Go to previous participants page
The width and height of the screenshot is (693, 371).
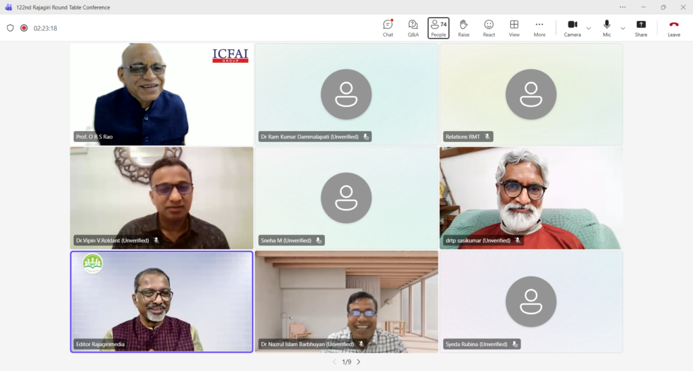point(334,362)
